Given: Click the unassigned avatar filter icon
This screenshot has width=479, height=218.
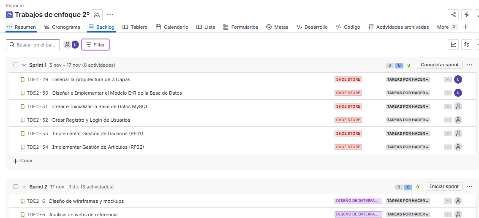Looking at the screenshot, I should tap(67, 45).
